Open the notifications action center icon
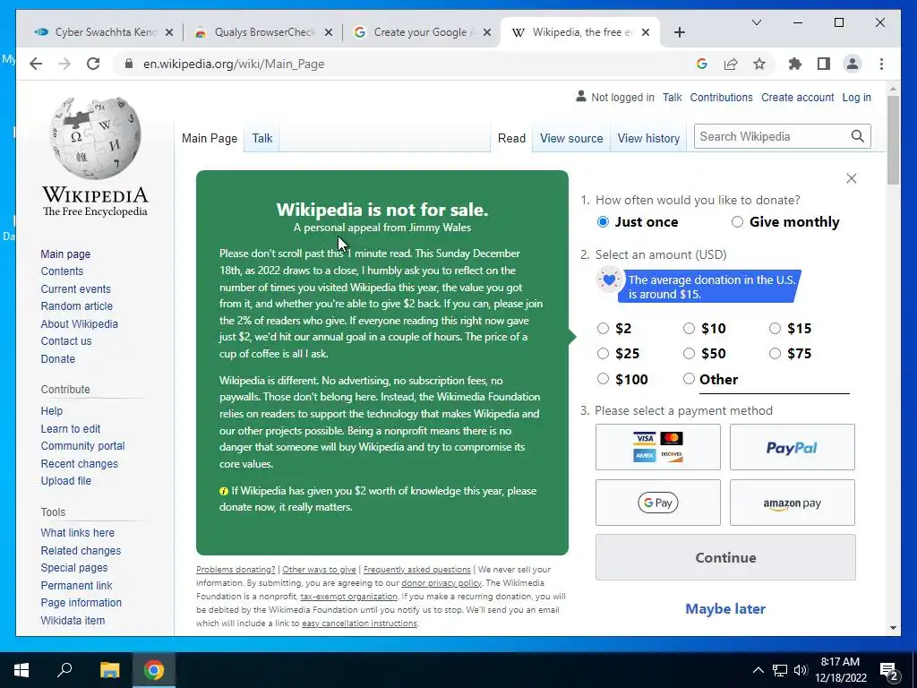917x688 pixels. click(889, 670)
